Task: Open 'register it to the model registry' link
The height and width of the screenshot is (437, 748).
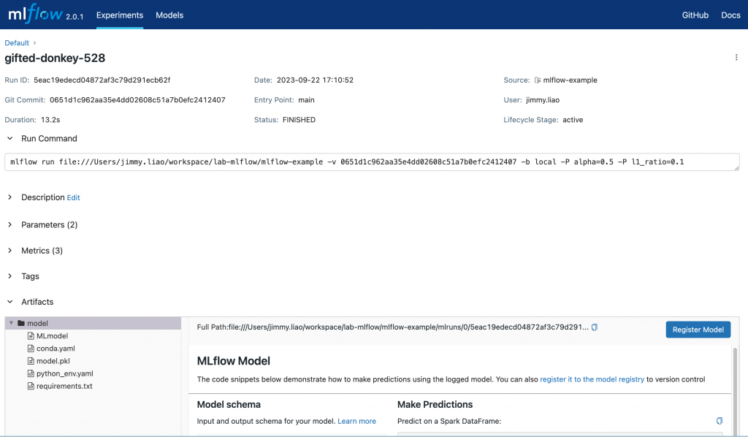Action: pos(592,379)
